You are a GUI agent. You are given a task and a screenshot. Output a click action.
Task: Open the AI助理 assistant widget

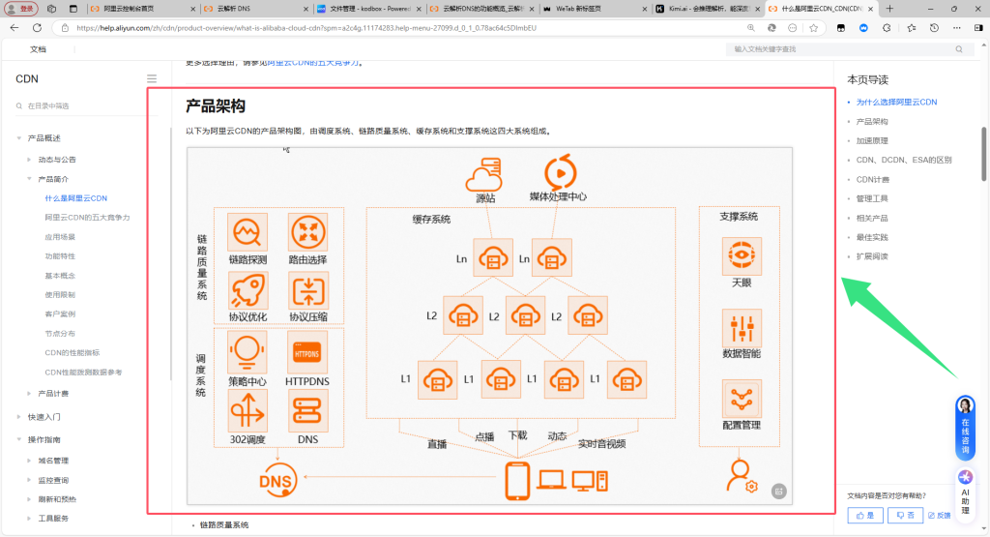965,492
